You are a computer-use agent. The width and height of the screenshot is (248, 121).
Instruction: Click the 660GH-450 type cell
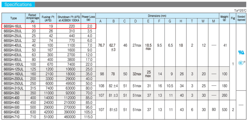point(13,102)
